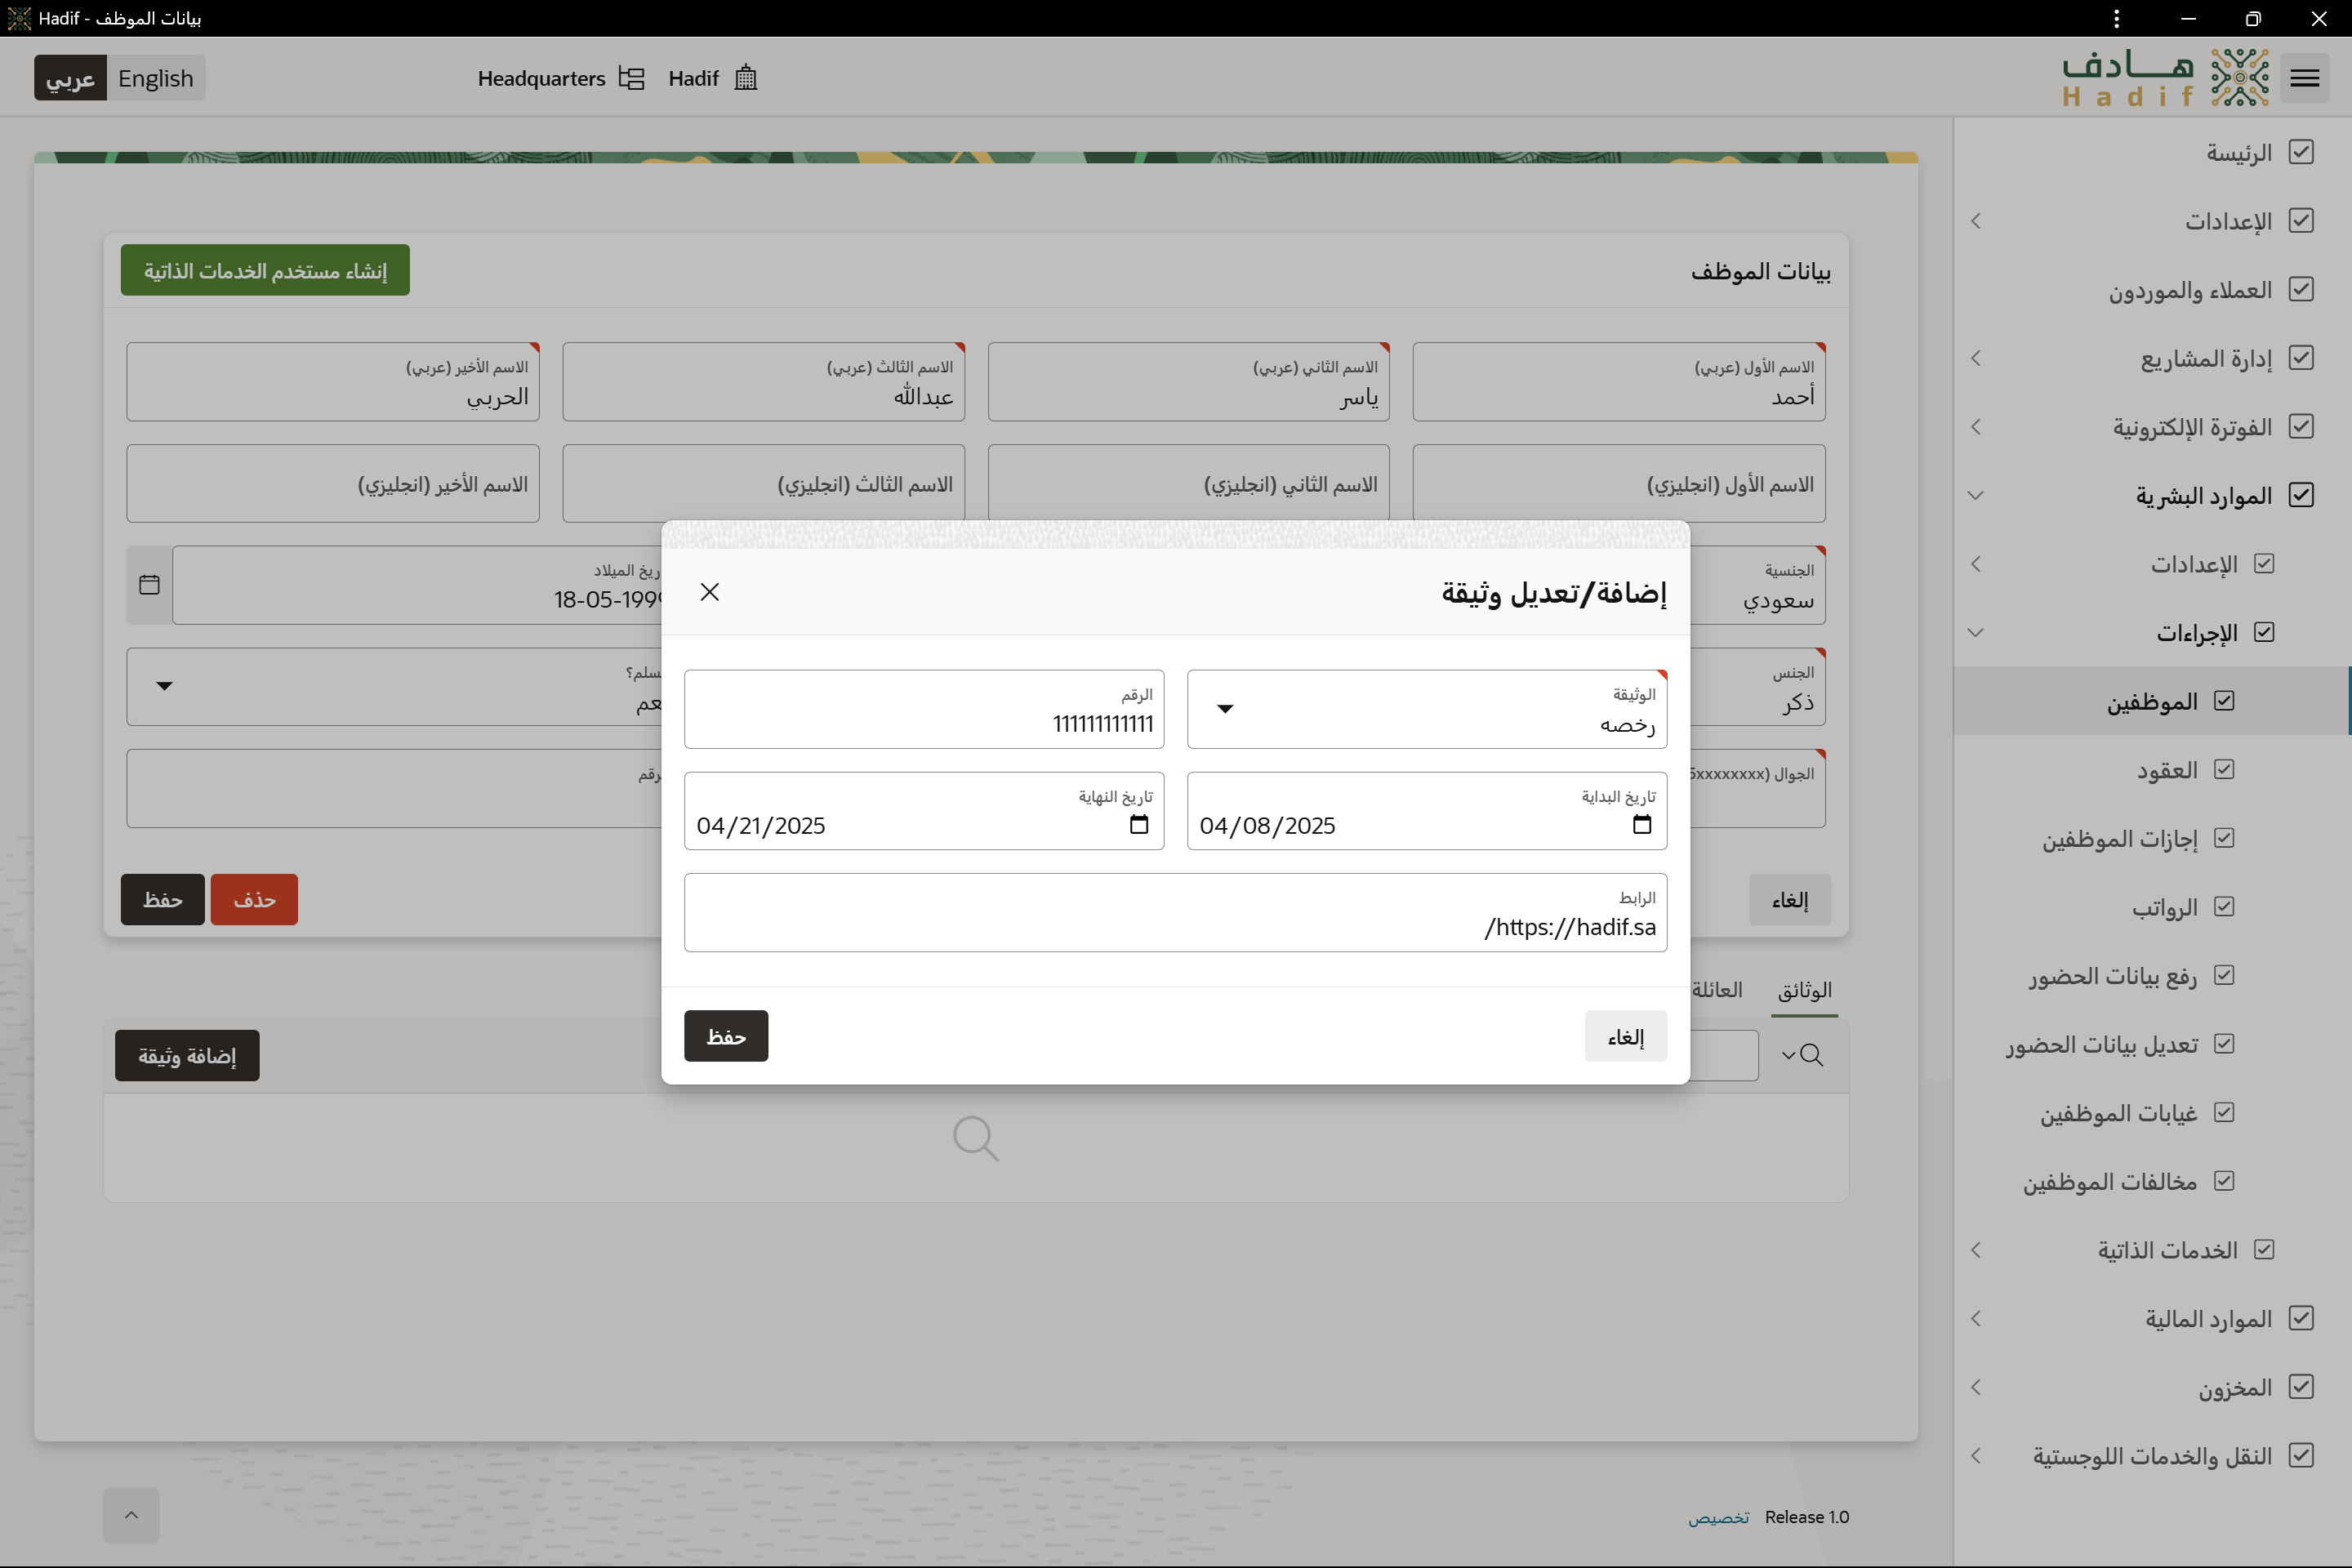Toggle checkbox icon next to إدارة المشاريع
This screenshot has width=2352, height=1568.
coord(2301,358)
